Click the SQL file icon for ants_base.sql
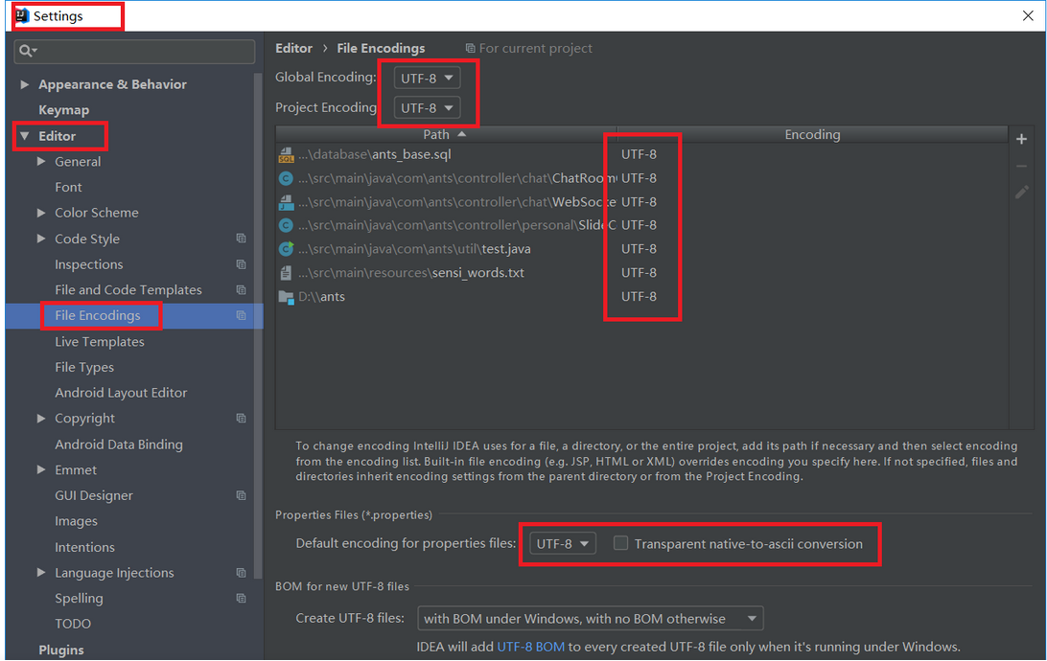The width and height of the screenshot is (1047, 661). point(286,155)
